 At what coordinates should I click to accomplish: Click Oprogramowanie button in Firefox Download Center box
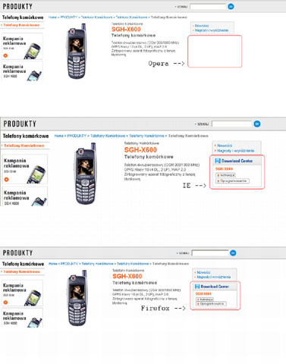pyautogui.click(x=212, y=303)
